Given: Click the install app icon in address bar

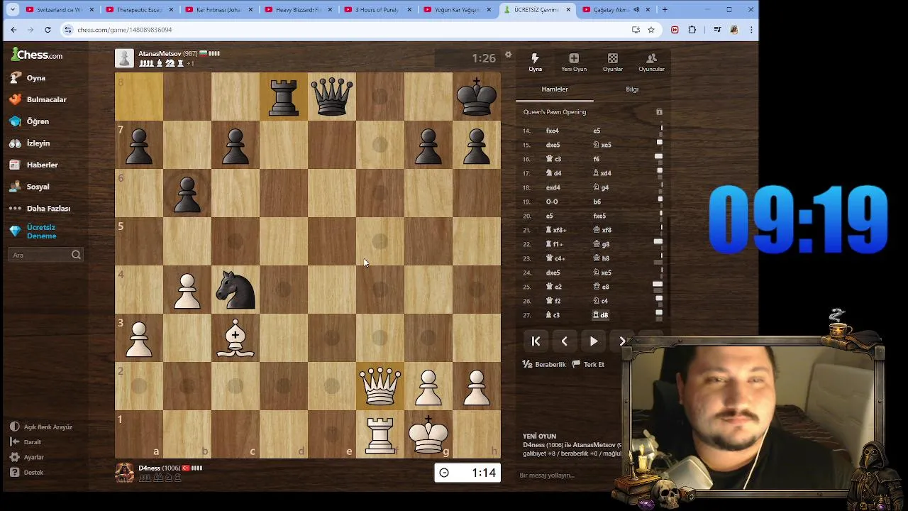Looking at the screenshot, I should (636, 30).
